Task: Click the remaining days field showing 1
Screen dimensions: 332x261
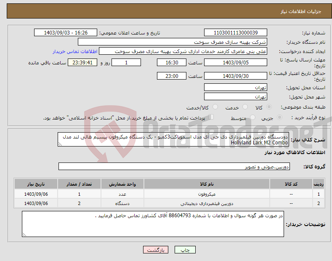Action: click(x=126, y=62)
